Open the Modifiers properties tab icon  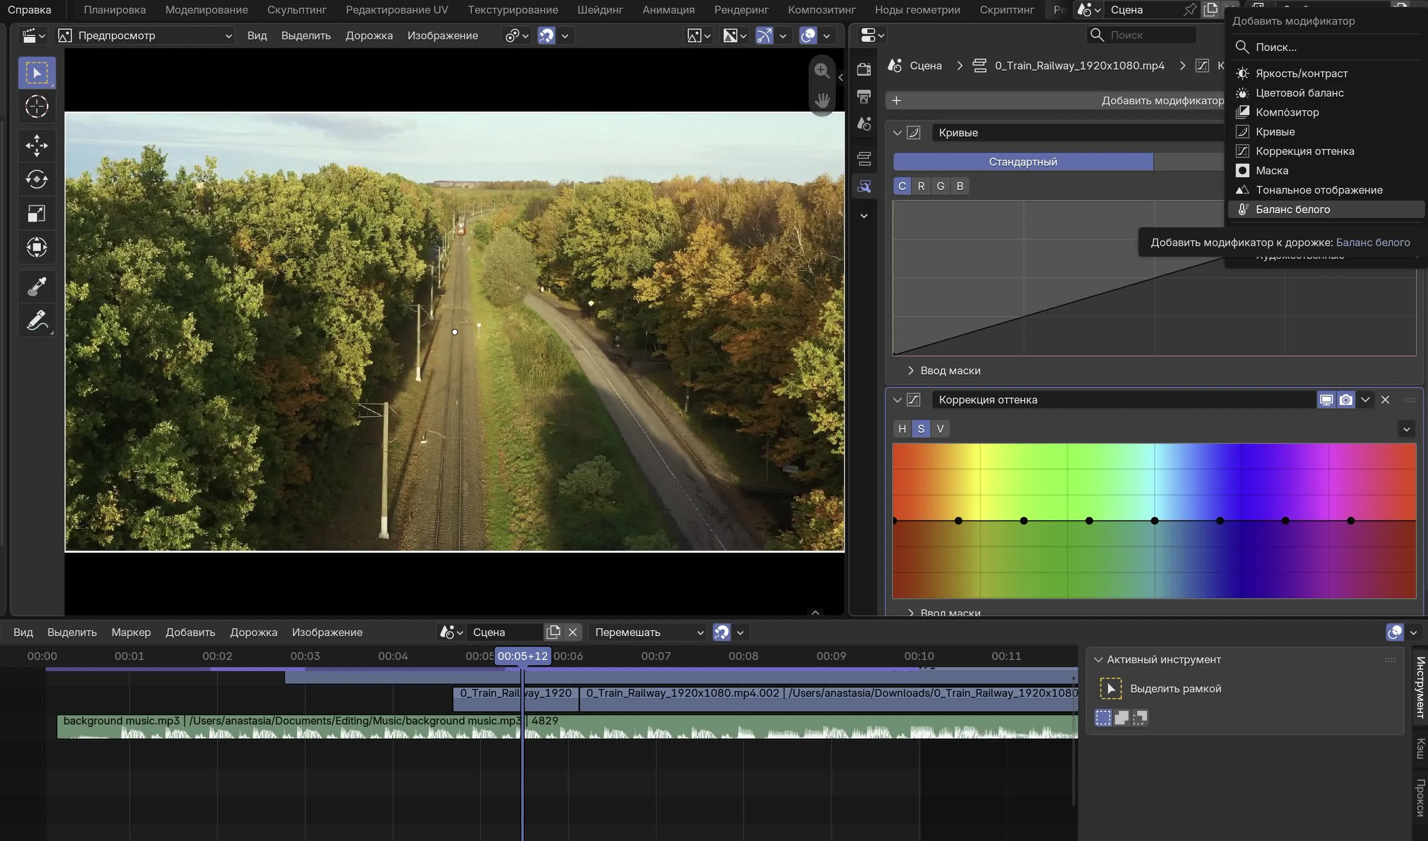click(x=864, y=186)
